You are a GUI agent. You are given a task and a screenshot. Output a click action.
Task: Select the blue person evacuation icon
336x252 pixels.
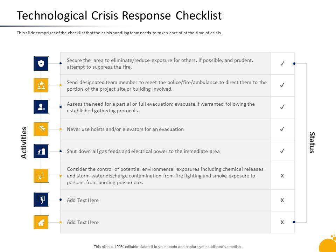point(41,107)
